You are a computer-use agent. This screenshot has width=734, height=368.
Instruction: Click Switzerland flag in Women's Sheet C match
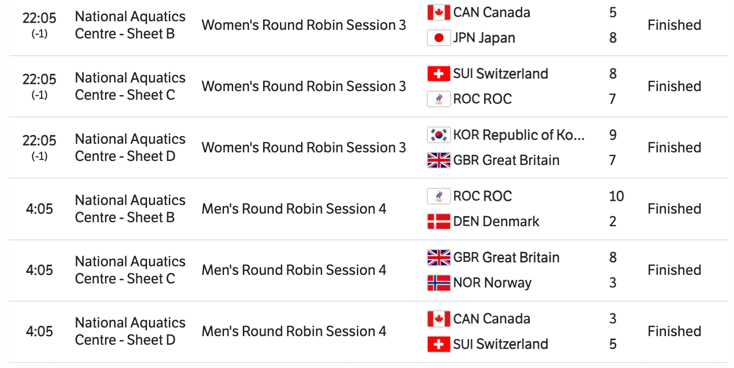pyautogui.click(x=438, y=74)
